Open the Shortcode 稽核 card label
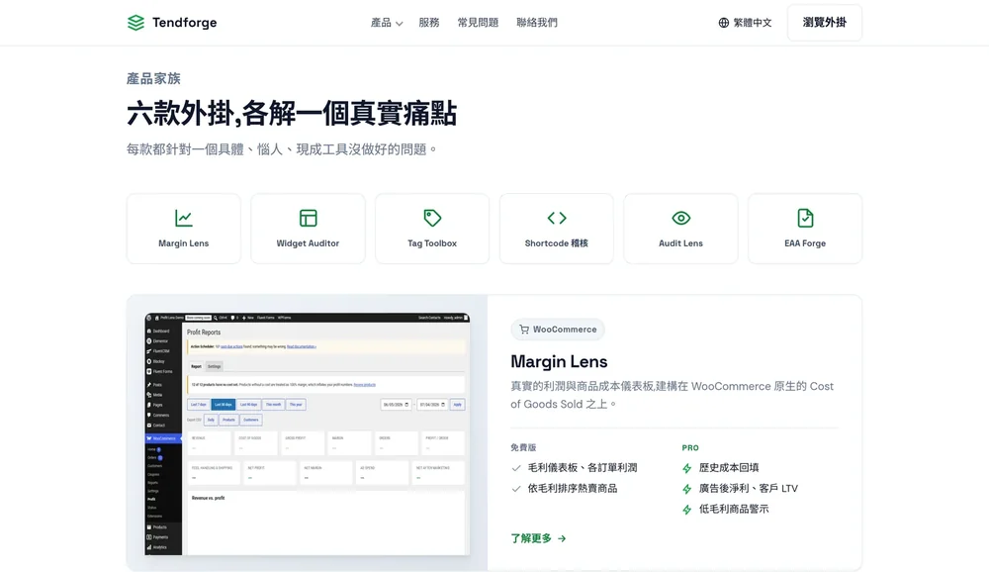The height and width of the screenshot is (572, 989). [556, 243]
